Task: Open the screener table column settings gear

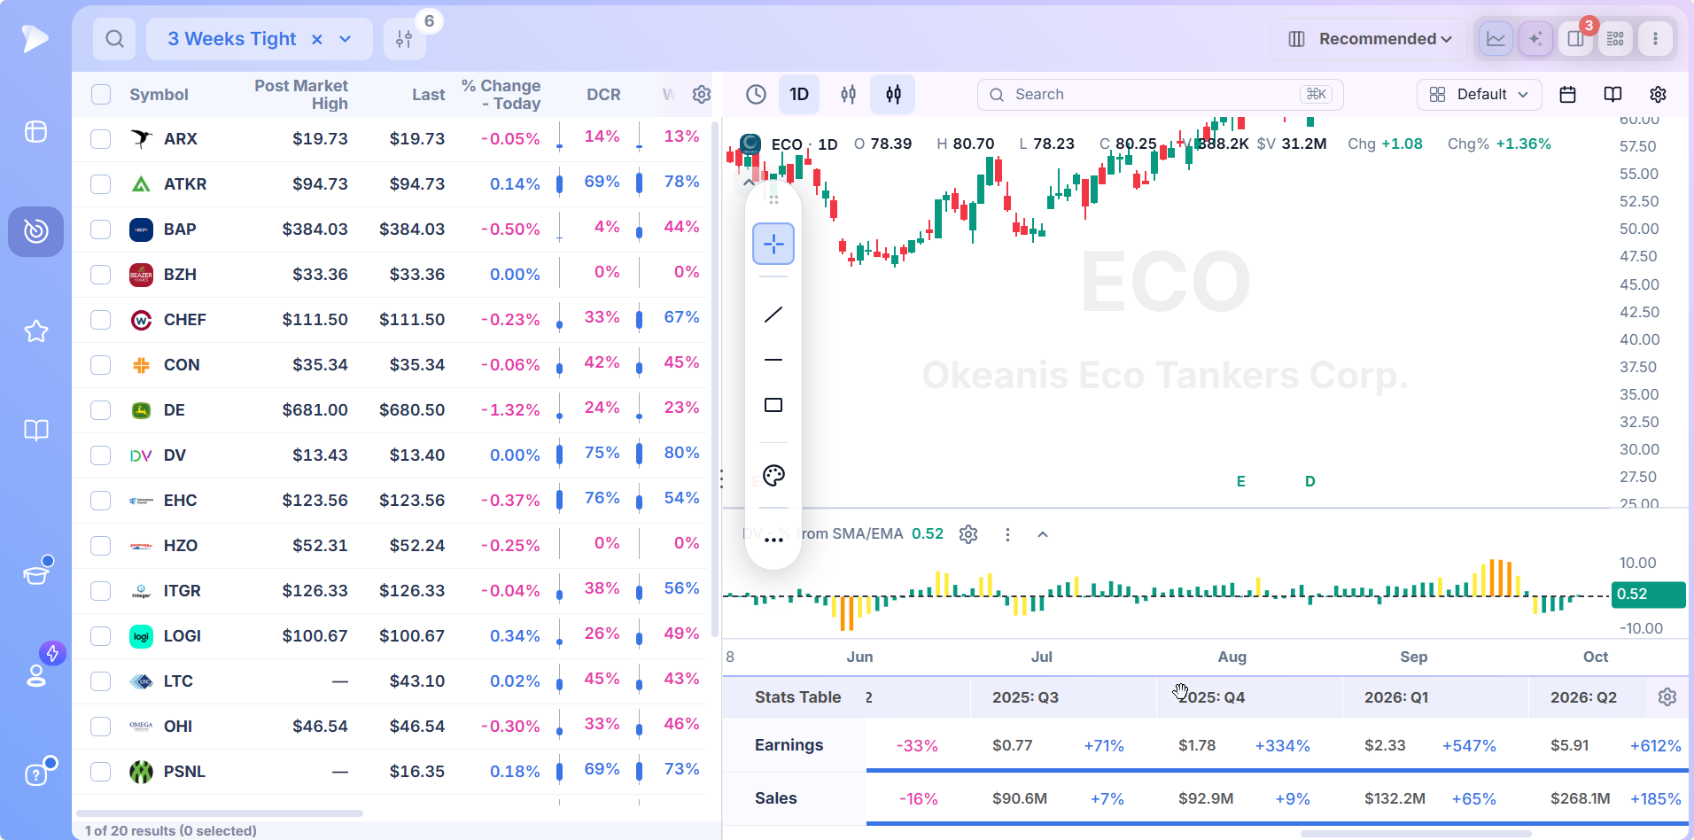Action: click(702, 94)
